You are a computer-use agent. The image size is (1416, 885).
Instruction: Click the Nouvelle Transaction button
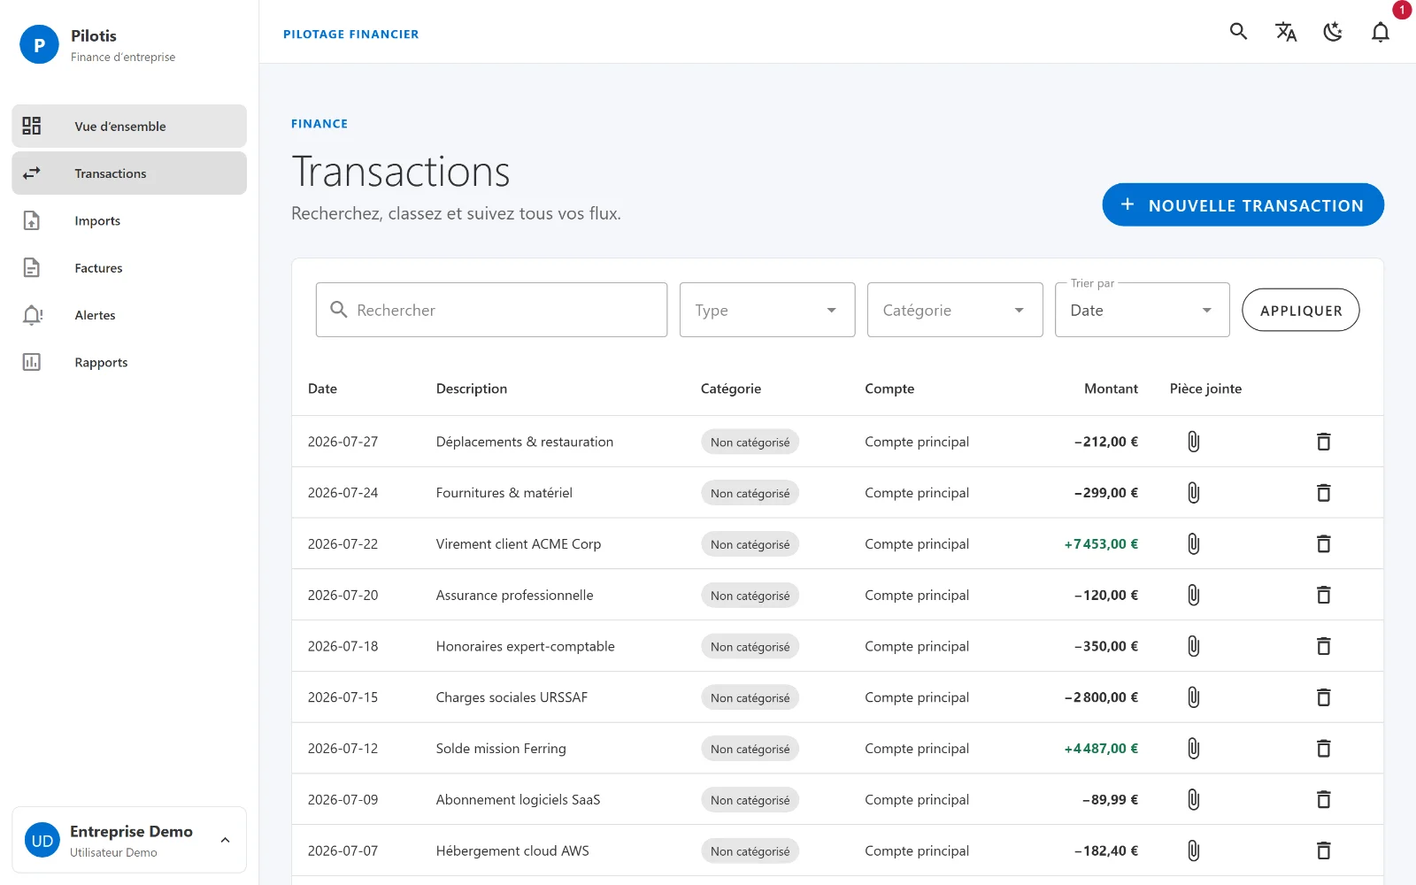(1243, 204)
